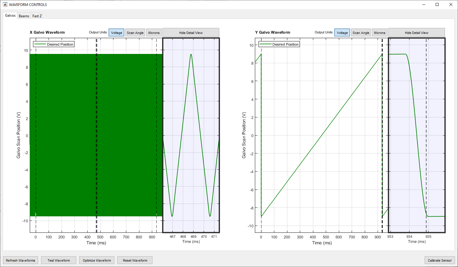Image resolution: width=458 pixels, height=267 pixels.
Task: Select Scan Angle for Y Galvo waveform
Action: (361, 33)
